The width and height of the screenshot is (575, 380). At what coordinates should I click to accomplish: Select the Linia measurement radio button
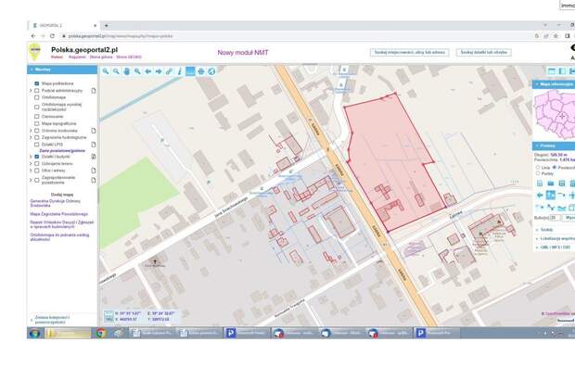538,167
